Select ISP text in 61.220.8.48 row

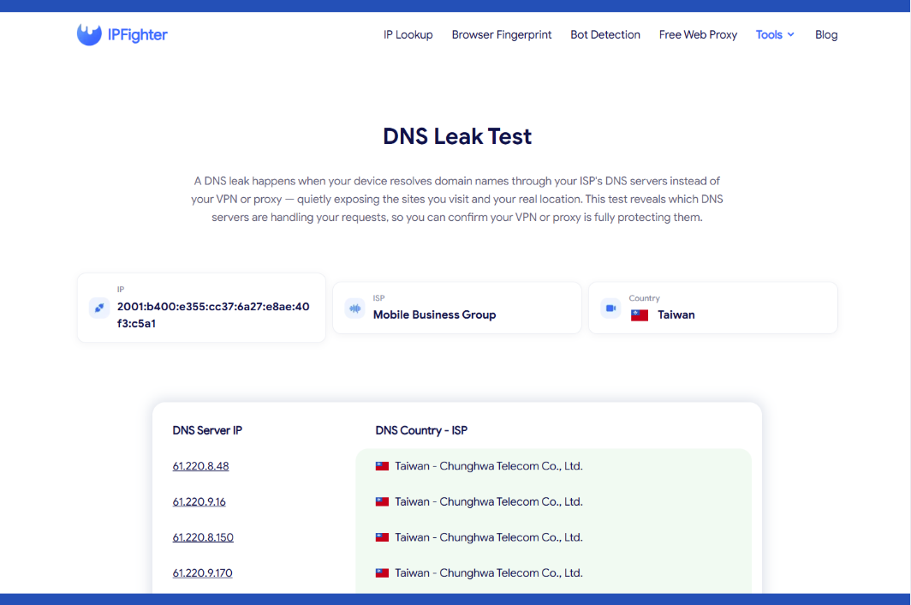click(489, 466)
